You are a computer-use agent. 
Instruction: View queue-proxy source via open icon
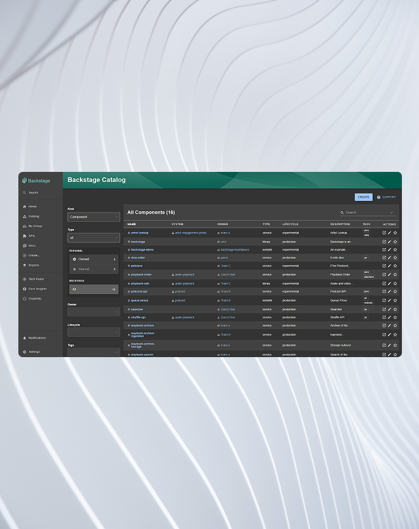(x=384, y=300)
